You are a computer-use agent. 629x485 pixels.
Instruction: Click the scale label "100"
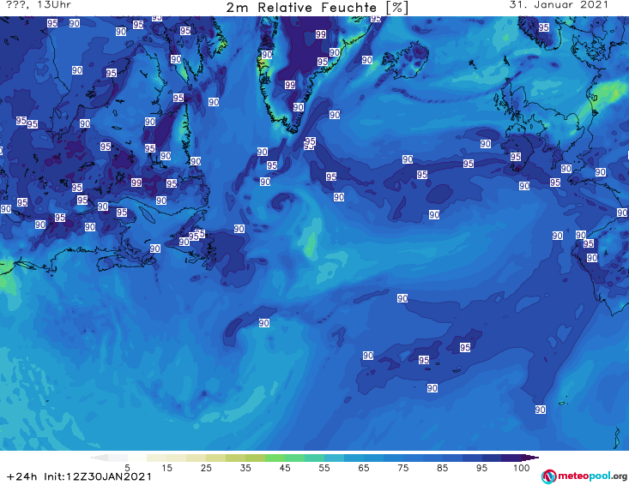coord(522,468)
